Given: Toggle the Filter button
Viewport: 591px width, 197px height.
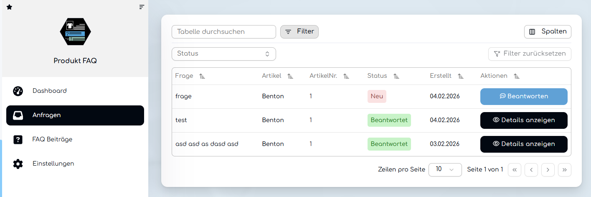Looking at the screenshot, I should pos(299,32).
